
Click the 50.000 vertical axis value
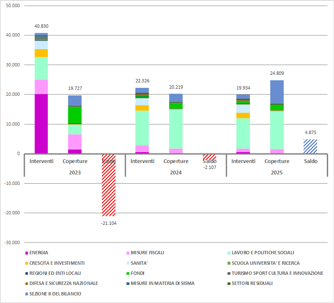click(13, 6)
